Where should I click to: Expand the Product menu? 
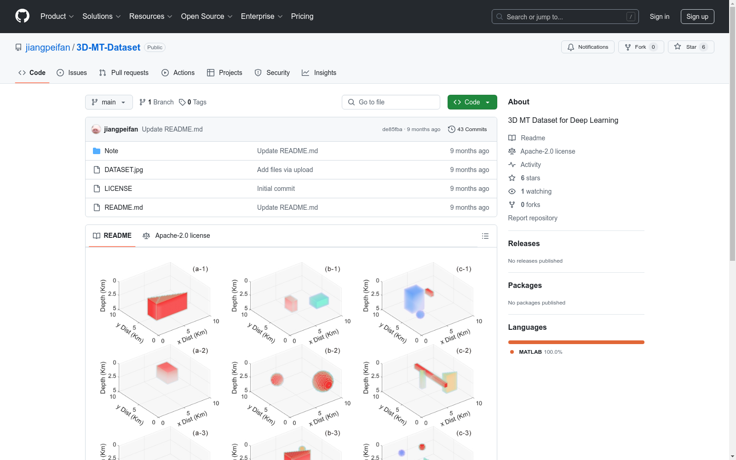point(57,17)
